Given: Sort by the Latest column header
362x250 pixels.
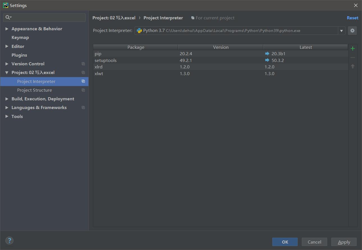Looking at the screenshot, I should 306,47.
